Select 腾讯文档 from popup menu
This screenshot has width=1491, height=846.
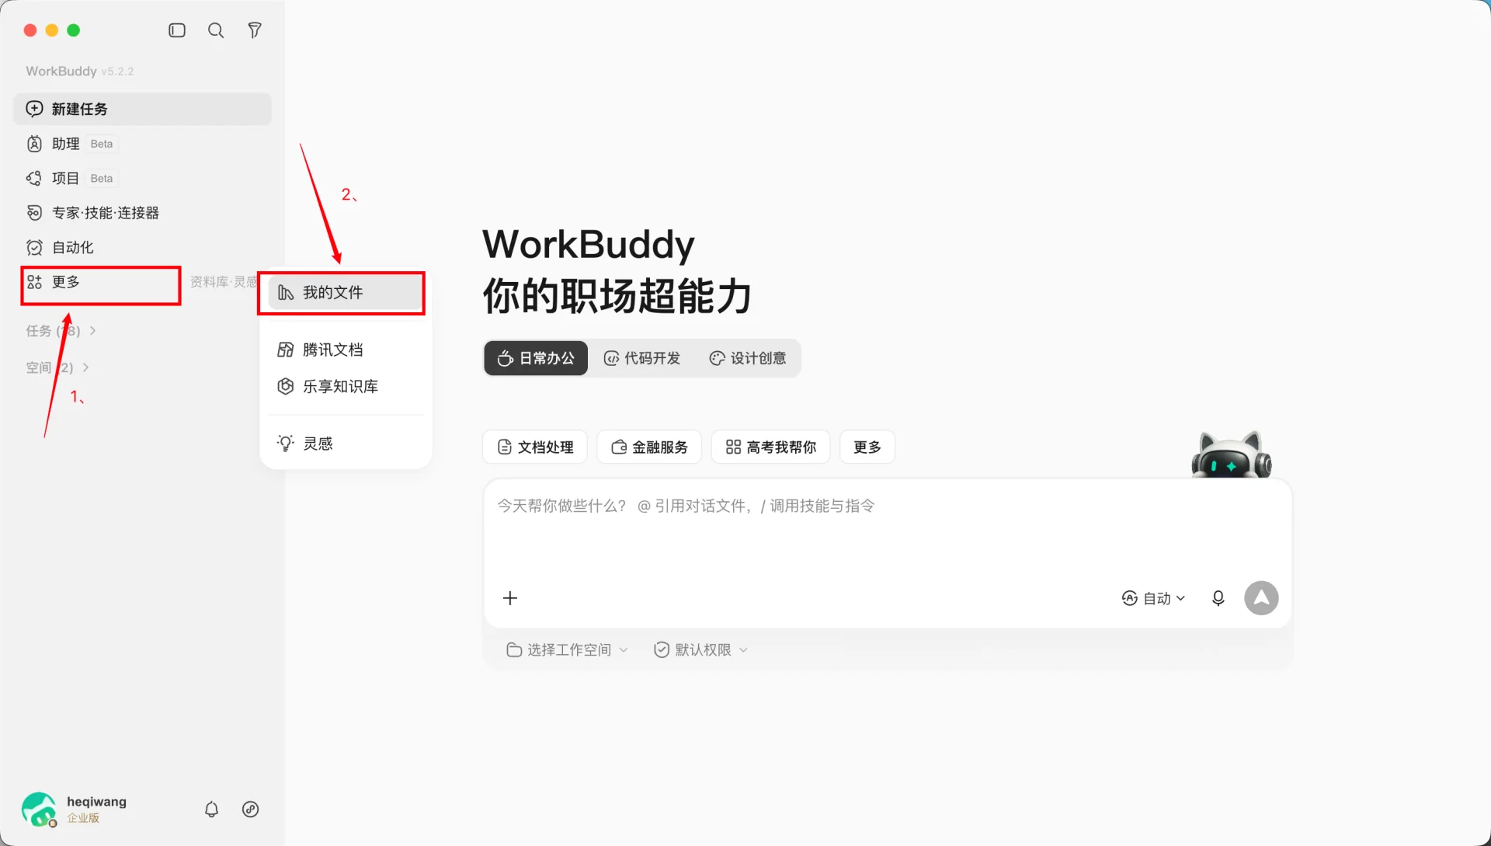[345, 350]
